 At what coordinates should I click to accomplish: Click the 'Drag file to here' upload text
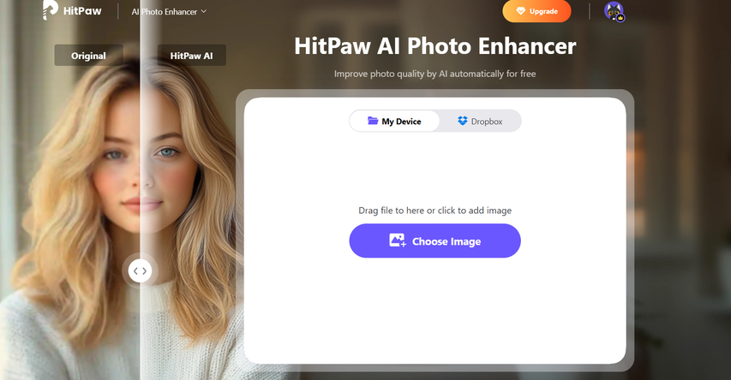click(x=435, y=211)
